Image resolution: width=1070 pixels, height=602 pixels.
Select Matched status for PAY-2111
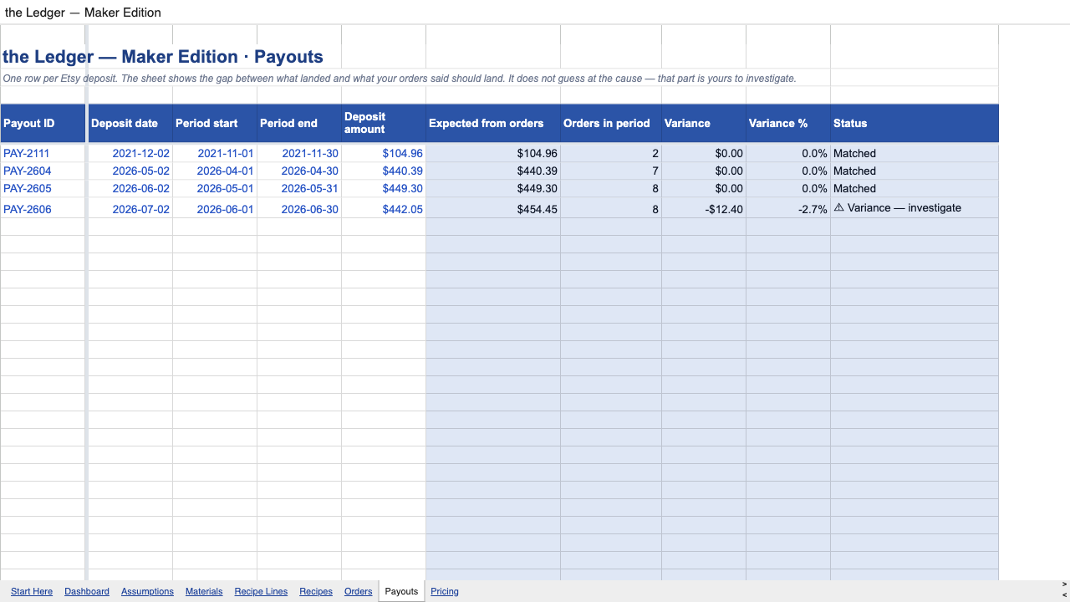[x=915, y=153]
